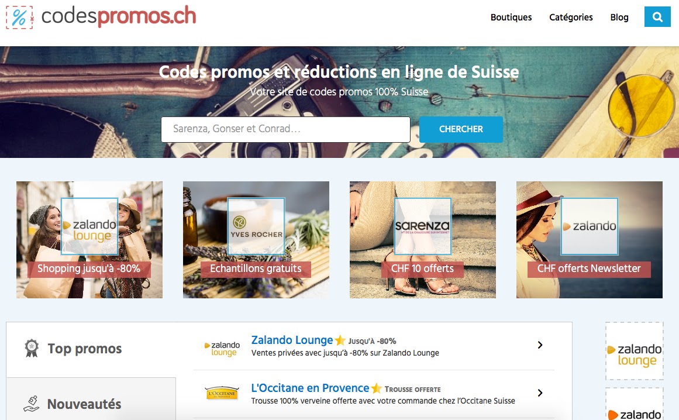Click the Zalando Lounge sidebar coupon logo
This screenshot has width=679, height=420.
635,351
